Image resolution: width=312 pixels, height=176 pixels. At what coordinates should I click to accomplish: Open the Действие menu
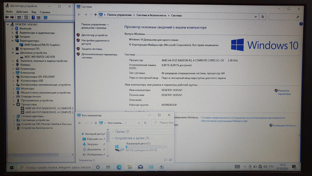[22, 12]
